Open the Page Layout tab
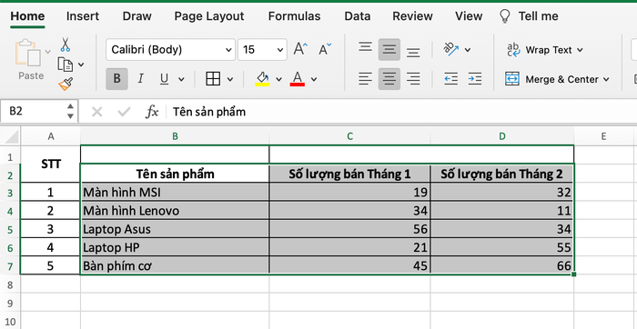The height and width of the screenshot is (329, 637). tap(209, 16)
